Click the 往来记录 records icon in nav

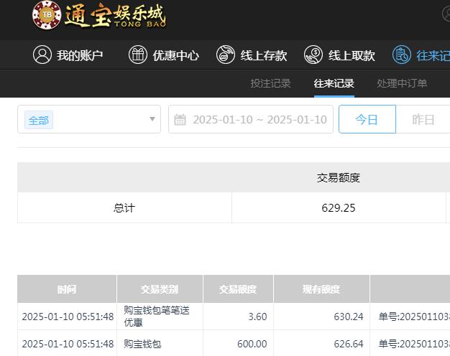pyautogui.click(x=402, y=55)
